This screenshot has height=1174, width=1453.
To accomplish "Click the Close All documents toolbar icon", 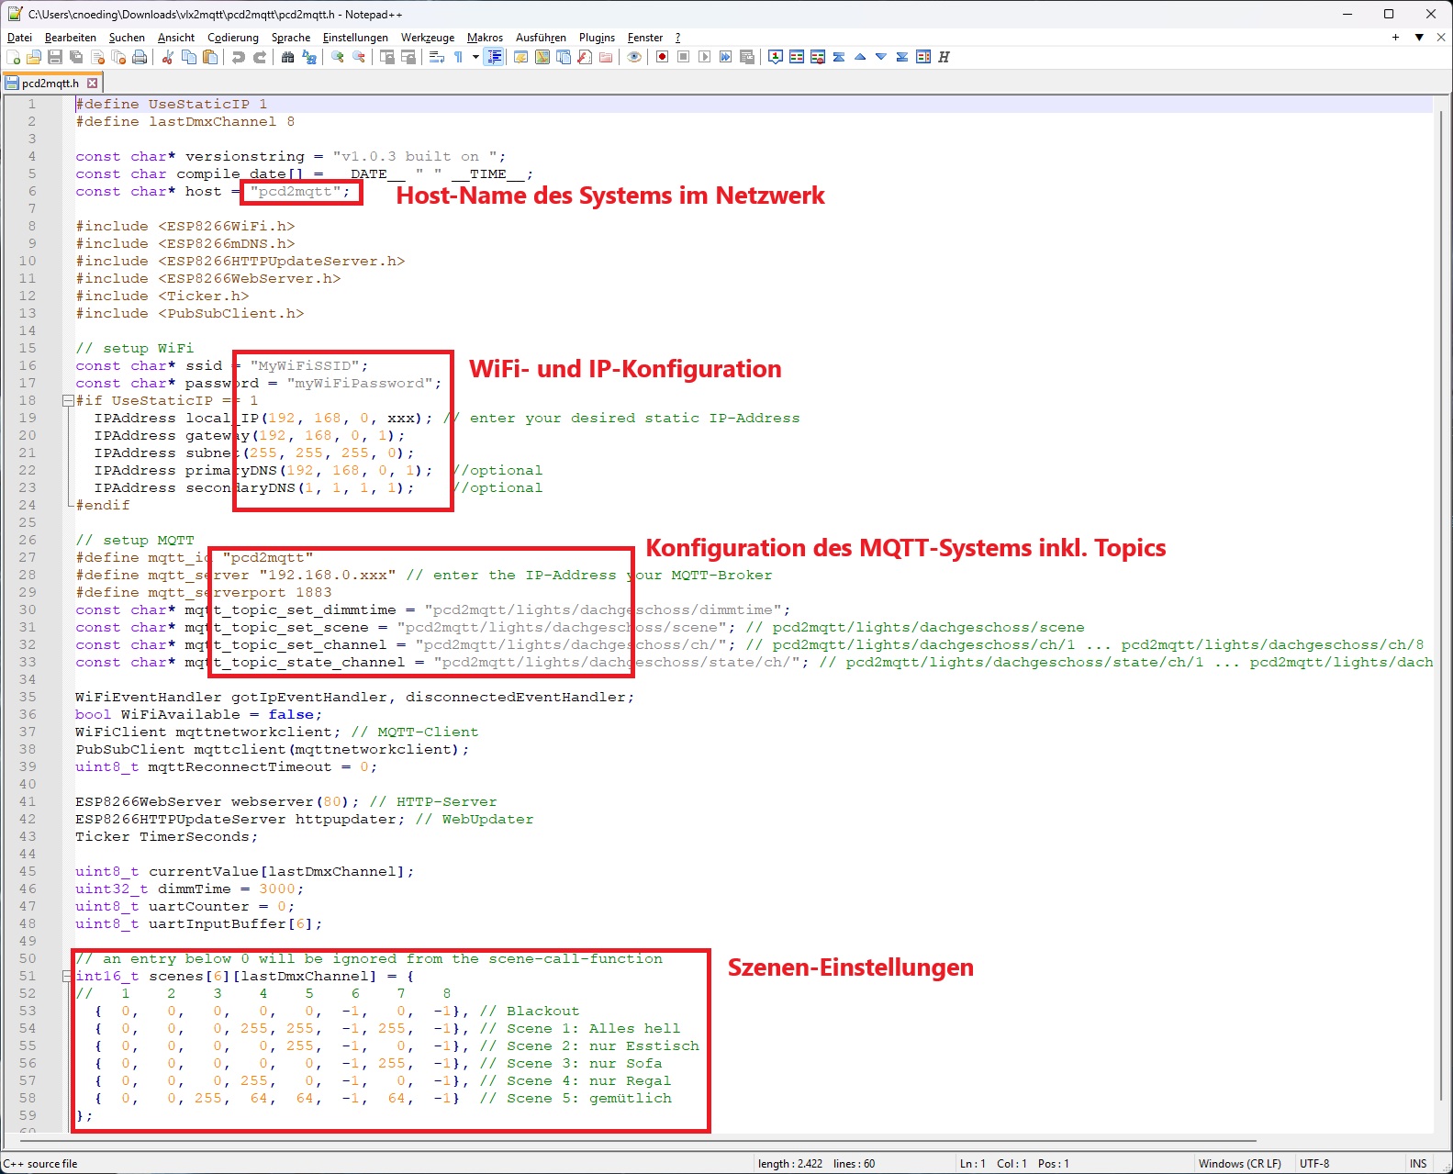I will pos(118,57).
